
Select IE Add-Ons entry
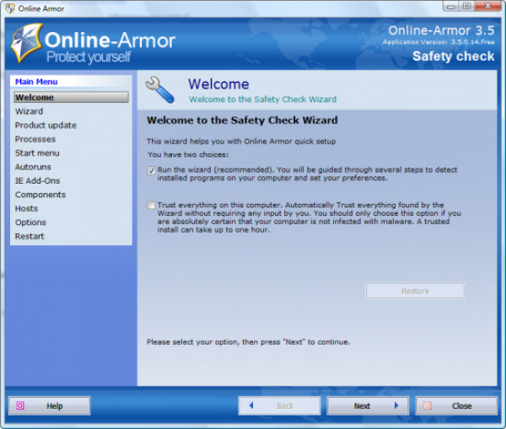pos(37,180)
